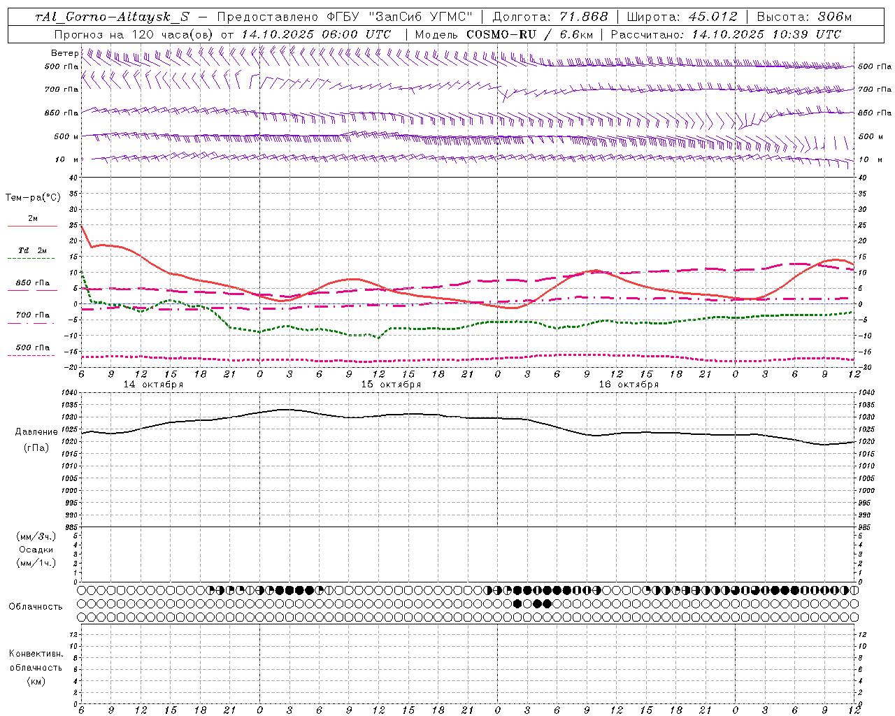Select the (км) unit under convective cloudiness
This screenshot has height=716, width=895.
[x=36, y=681]
